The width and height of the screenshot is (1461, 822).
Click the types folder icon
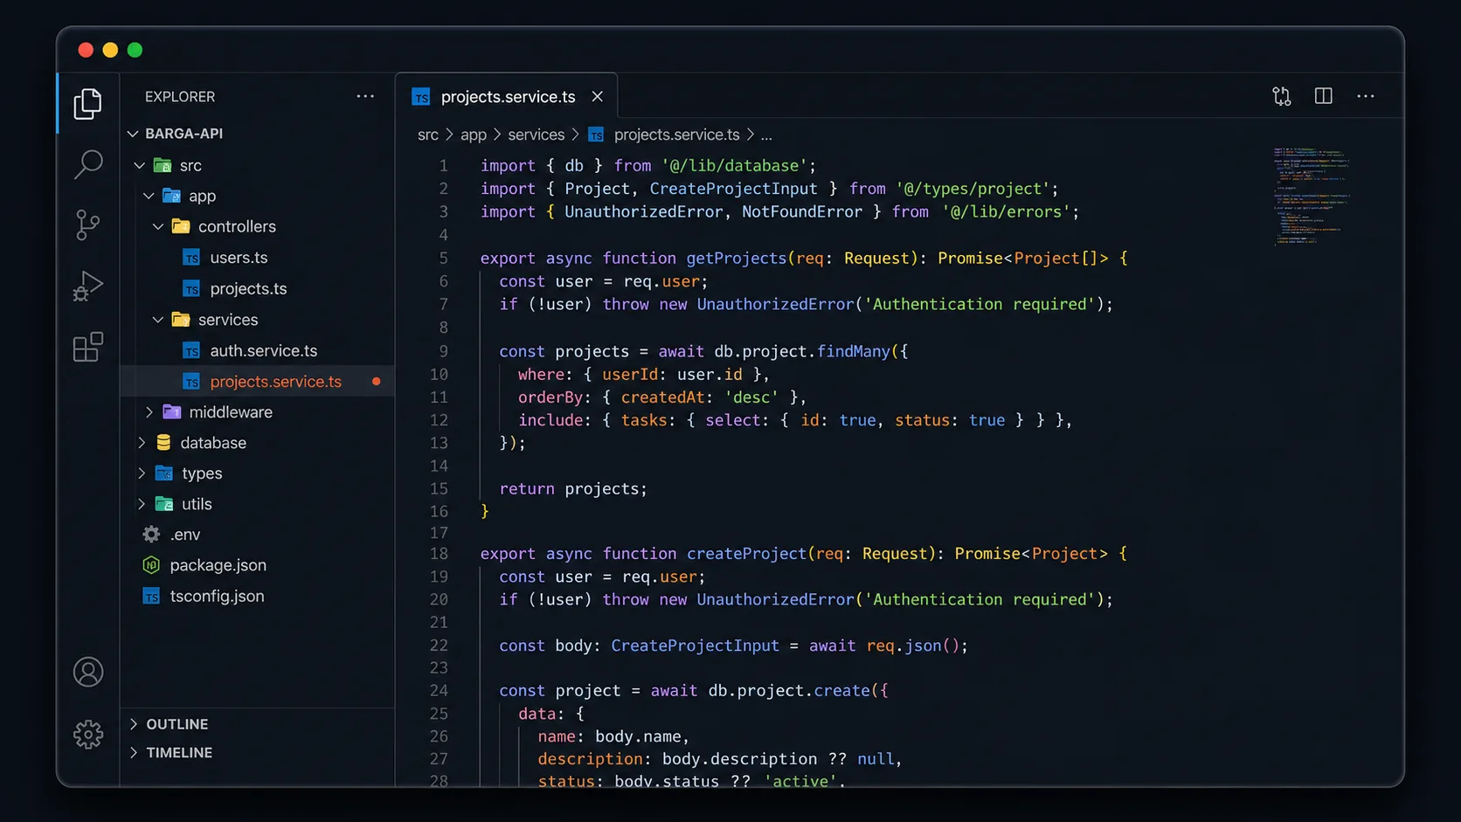click(x=163, y=473)
